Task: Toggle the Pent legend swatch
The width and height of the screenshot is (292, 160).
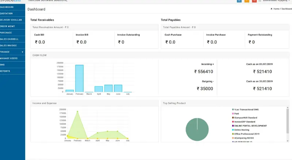Action: (x=233, y=114)
